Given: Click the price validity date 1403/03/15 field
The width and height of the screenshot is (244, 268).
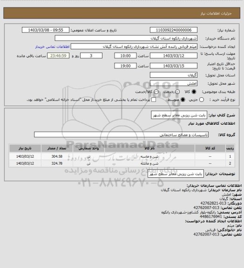Looking at the screenshot, I should 174,66.
